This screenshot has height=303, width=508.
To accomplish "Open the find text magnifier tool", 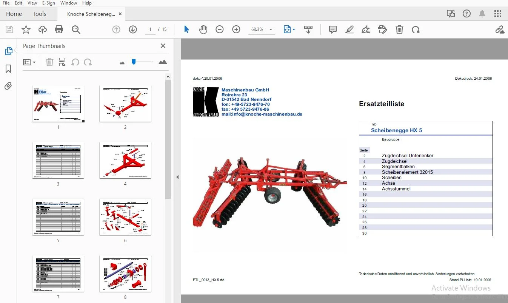I will (76, 29).
